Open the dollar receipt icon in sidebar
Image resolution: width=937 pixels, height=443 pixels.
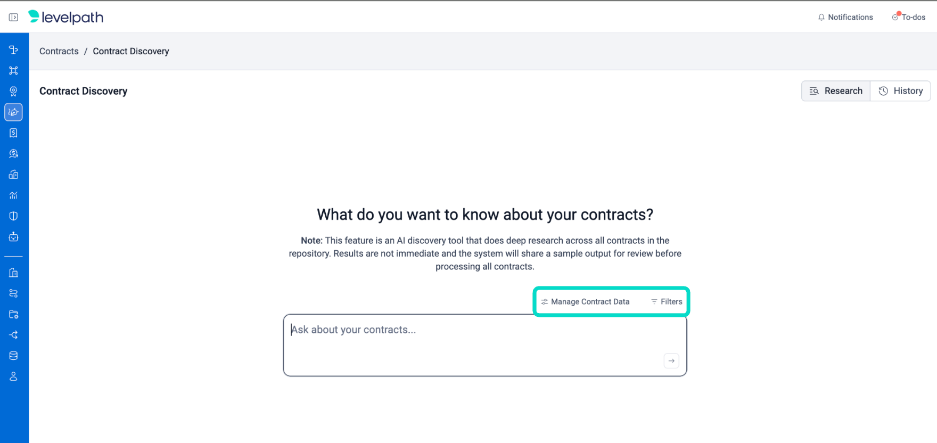[14, 133]
